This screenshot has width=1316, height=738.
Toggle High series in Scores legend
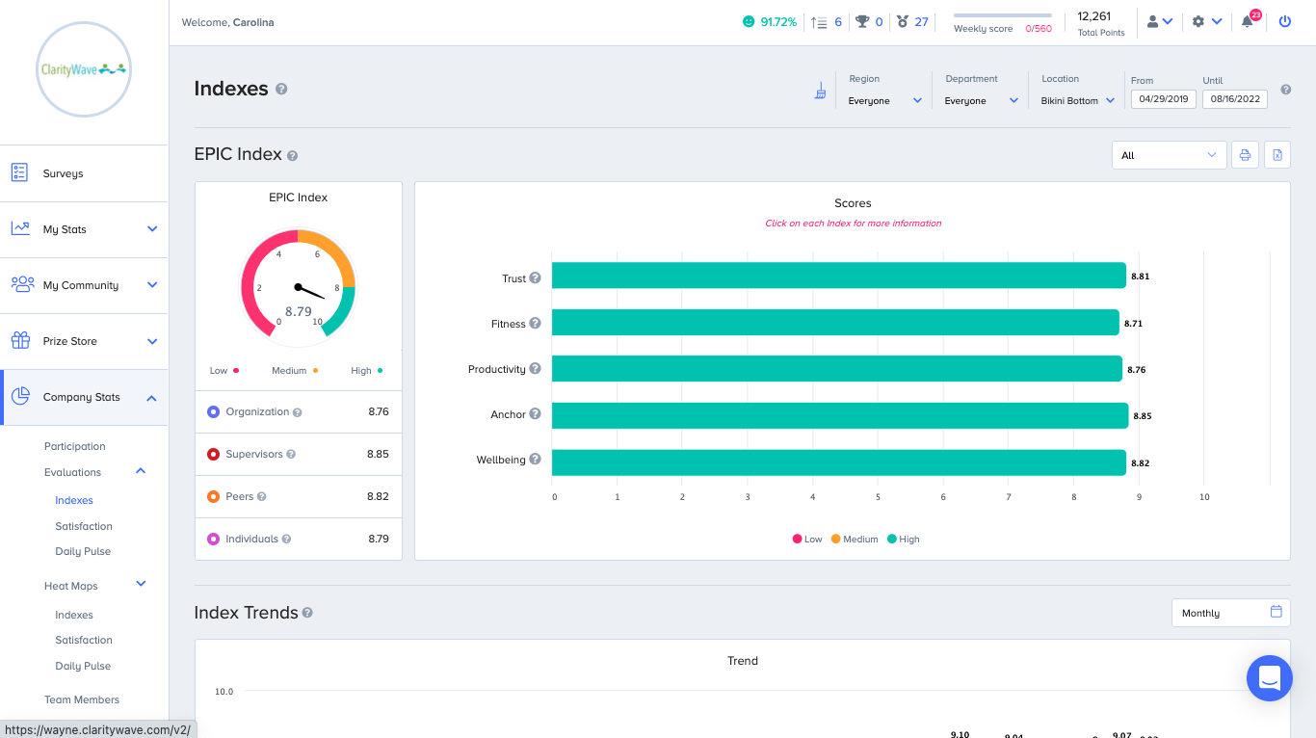point(903,540)
